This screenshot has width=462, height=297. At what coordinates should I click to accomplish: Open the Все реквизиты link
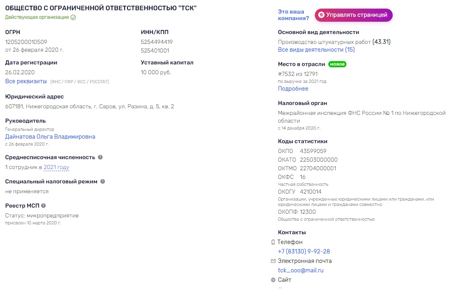click(26, 81)
